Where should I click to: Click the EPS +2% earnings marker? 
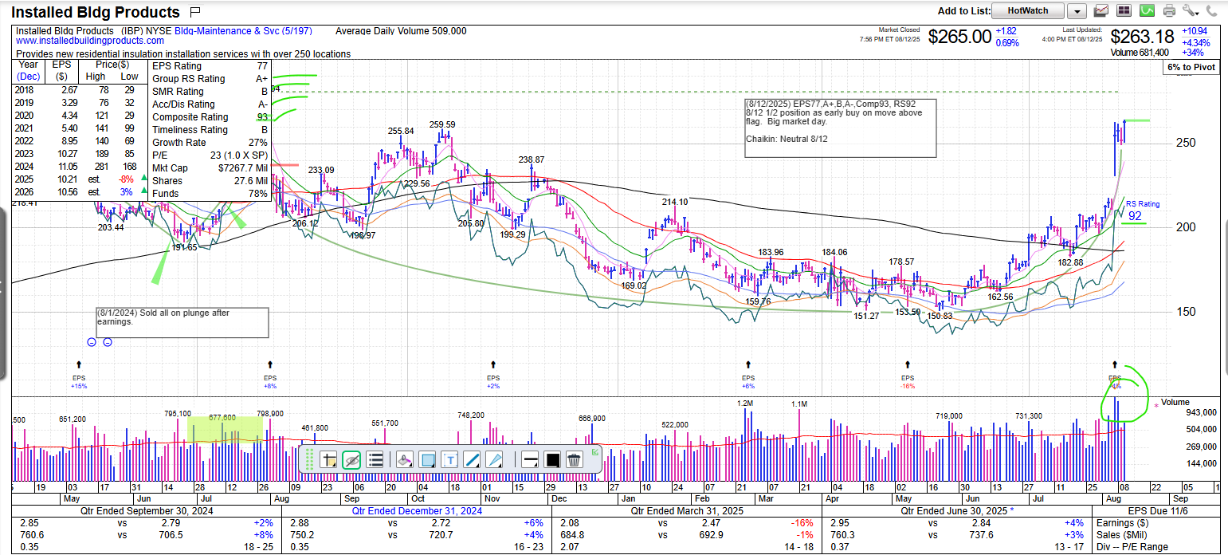[x=492, y=375]
